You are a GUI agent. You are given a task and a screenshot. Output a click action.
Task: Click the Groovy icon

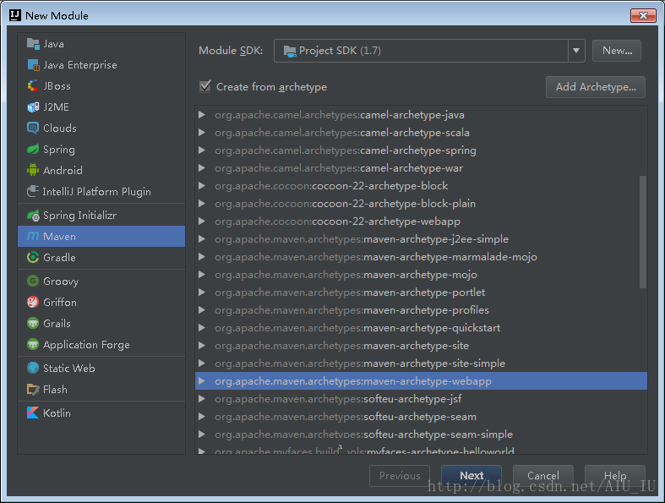pyautogui.click(x=33, y=281)
